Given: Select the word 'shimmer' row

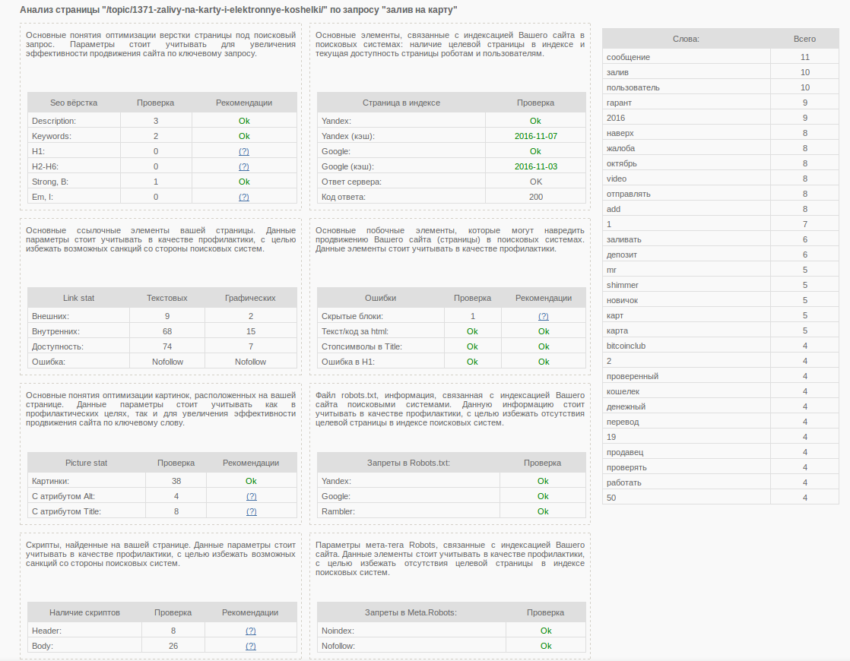Looking at the screenshot, I should pyautogui.click(x=721, y=284).
